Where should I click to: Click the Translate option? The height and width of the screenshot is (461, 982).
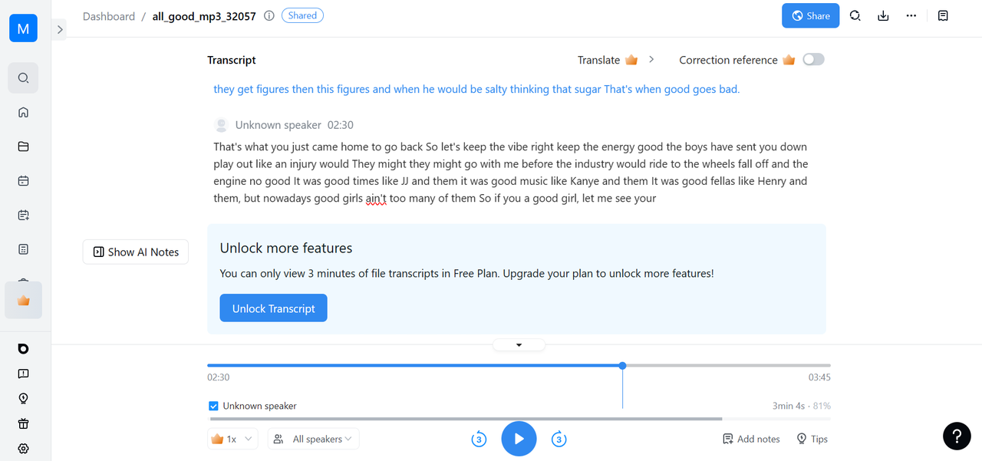point(598,60)
